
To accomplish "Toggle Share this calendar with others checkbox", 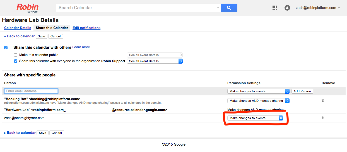I will [6, 48].
